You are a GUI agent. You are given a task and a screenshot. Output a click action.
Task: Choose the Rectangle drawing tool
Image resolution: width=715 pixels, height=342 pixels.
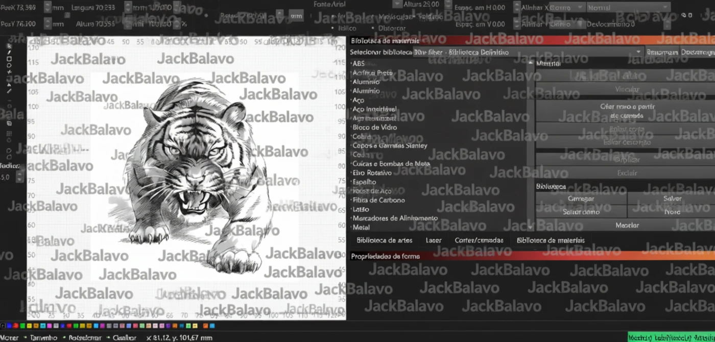(x=9, y=59)
